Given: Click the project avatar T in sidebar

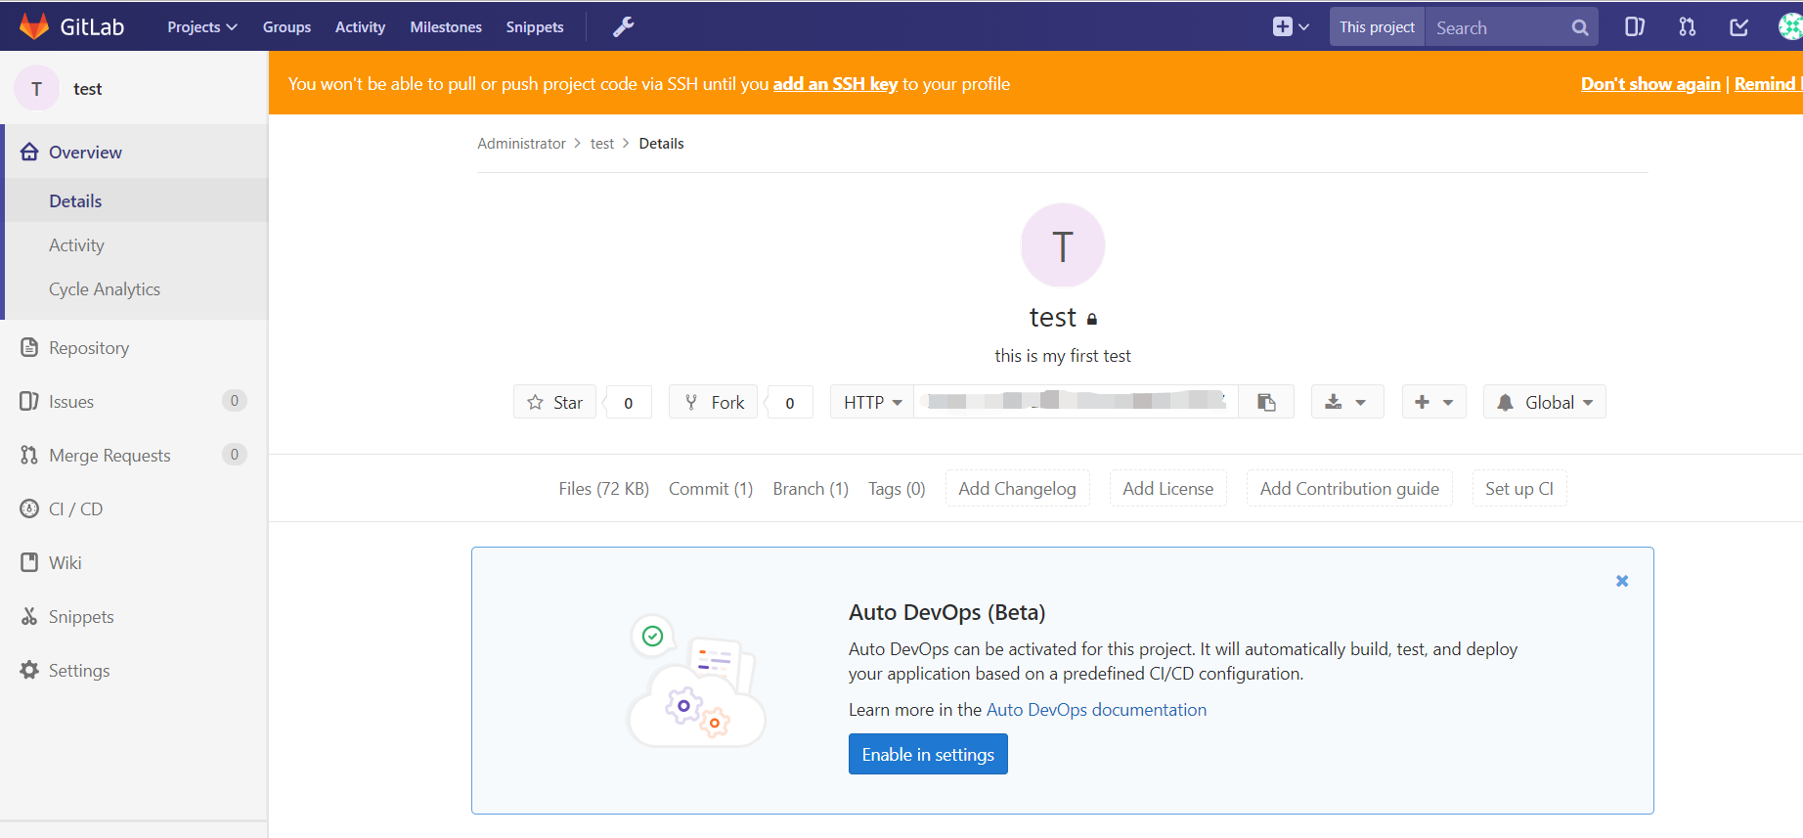Looking at the screenshot, I should point(37,89).
